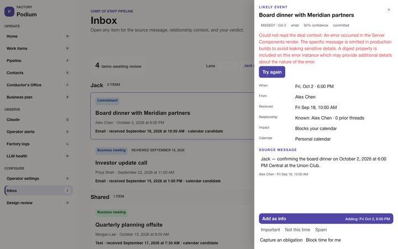Click the committed chip in the panel
Viewport: 398px width, 249px height.
(341, 25)
